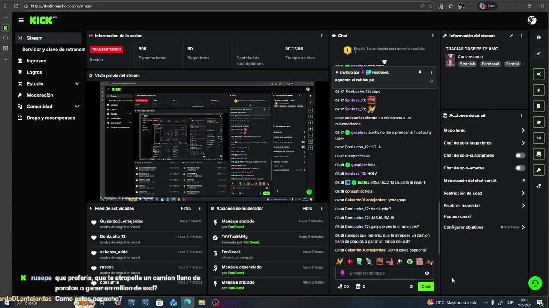The height and width of the screenshot is (308, 549).
Task: Open Acciones de moderador three-dot menu
Action: 322,209
